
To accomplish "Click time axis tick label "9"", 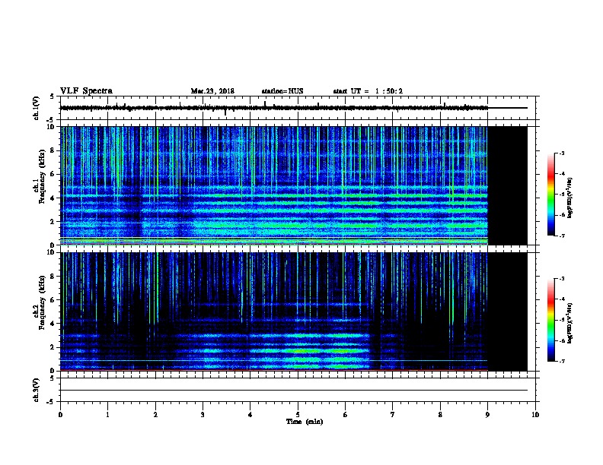I will (x=487, y=415).
